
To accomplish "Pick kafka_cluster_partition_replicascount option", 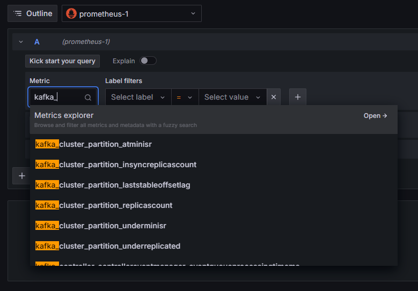I will 104,205.
